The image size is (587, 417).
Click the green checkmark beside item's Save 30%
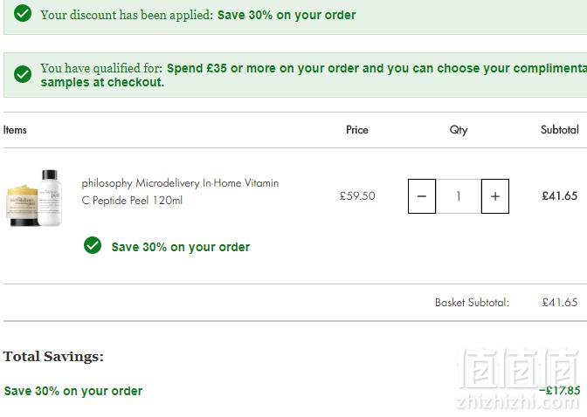pyautogui.click(x=93, y=245)
